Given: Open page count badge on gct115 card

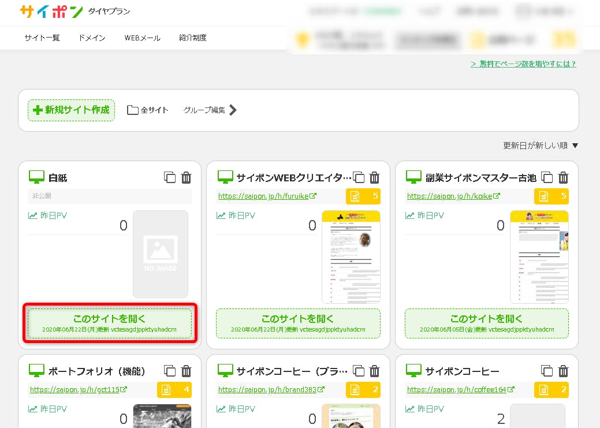Looking at the screenshot, I should click(x=174, y=390).
